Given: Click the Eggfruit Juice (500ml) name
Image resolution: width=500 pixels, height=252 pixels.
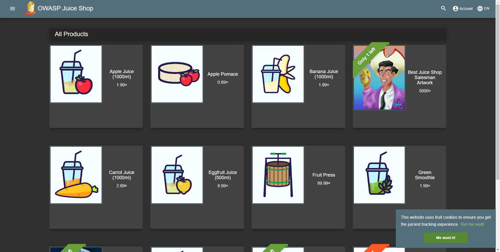Looking at the screenshot, I should 223,175.
